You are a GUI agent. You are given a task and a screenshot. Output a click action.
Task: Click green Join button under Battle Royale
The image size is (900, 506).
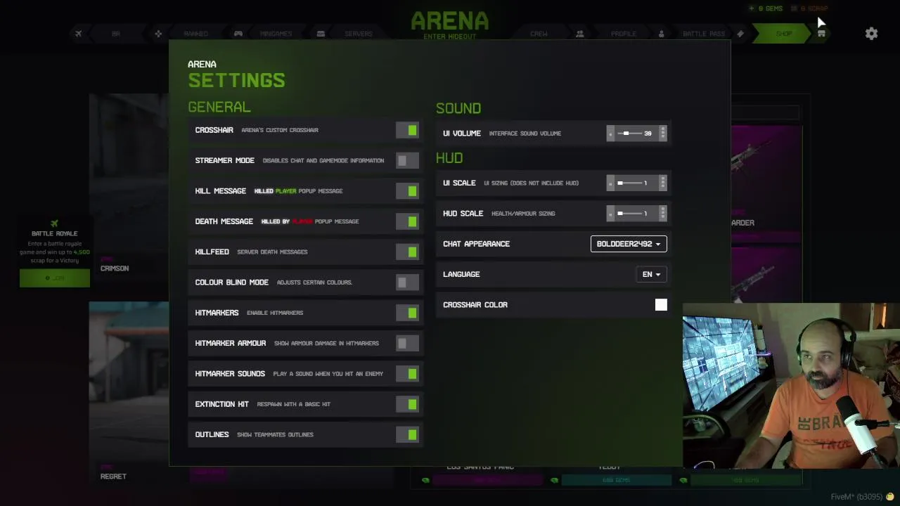tap(55, 278)
